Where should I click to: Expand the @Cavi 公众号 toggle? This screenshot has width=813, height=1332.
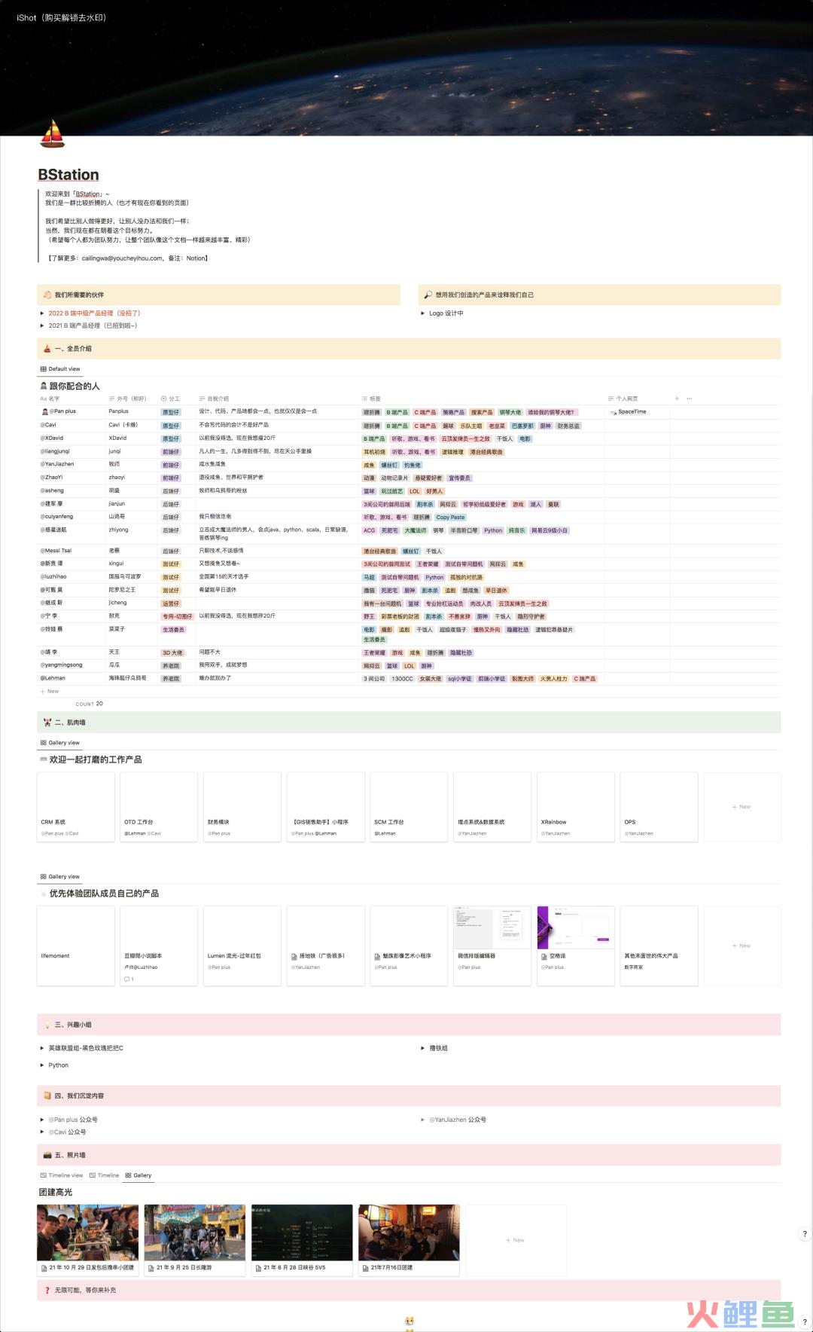(x=42, y=1132)
